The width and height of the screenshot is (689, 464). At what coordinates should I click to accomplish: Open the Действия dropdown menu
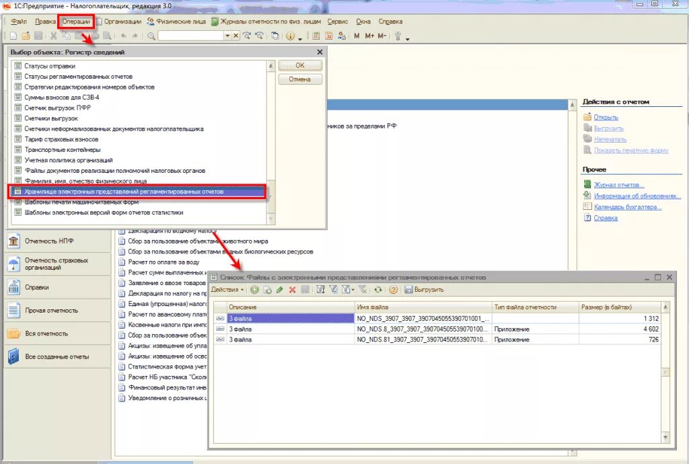pos(227,290)
